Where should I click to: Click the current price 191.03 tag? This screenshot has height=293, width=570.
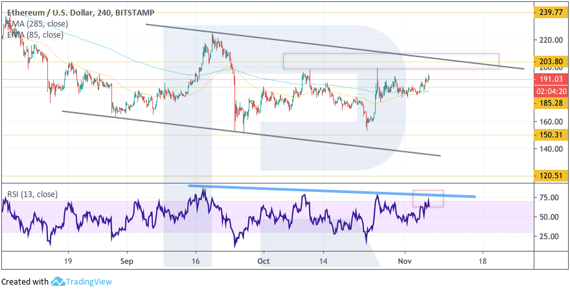pyautogui.click(x=549, y=80)
